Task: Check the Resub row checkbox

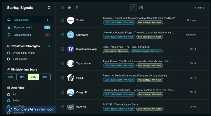Action: click(x=62, y=78)
